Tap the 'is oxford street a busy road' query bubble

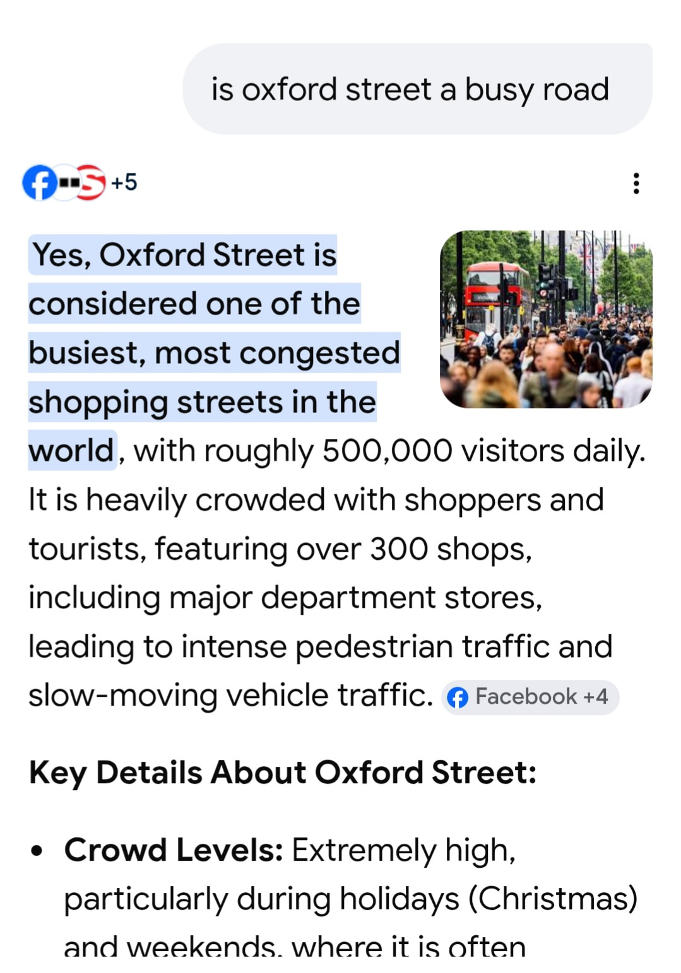417,89
